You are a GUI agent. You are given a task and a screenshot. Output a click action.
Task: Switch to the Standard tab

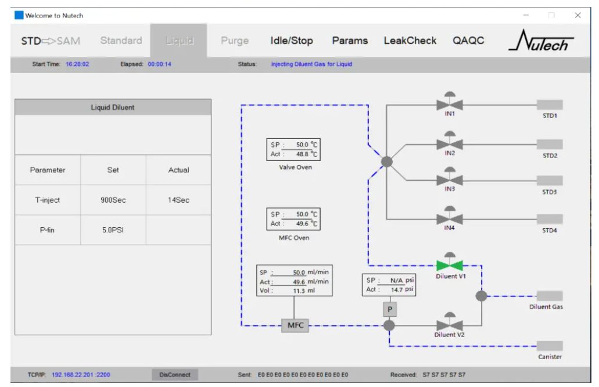(x=121, y=41)
